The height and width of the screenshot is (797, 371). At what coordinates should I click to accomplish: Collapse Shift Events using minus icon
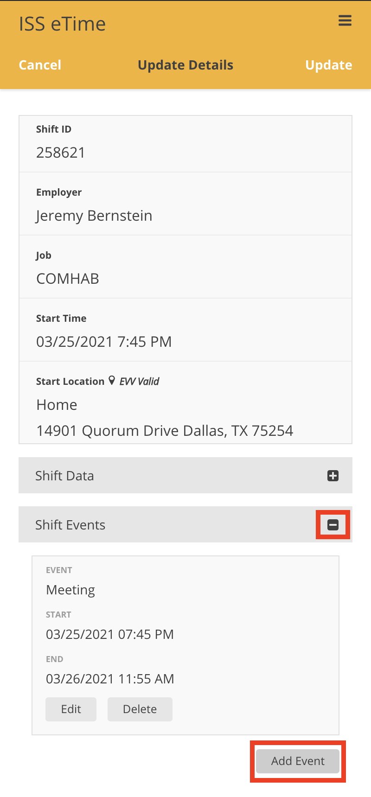[333, 525]
